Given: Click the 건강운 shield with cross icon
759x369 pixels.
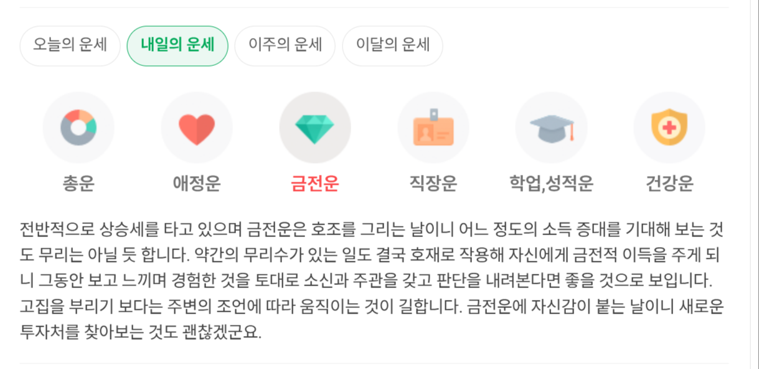Looking at the screenshot, I should click(669, 128).
